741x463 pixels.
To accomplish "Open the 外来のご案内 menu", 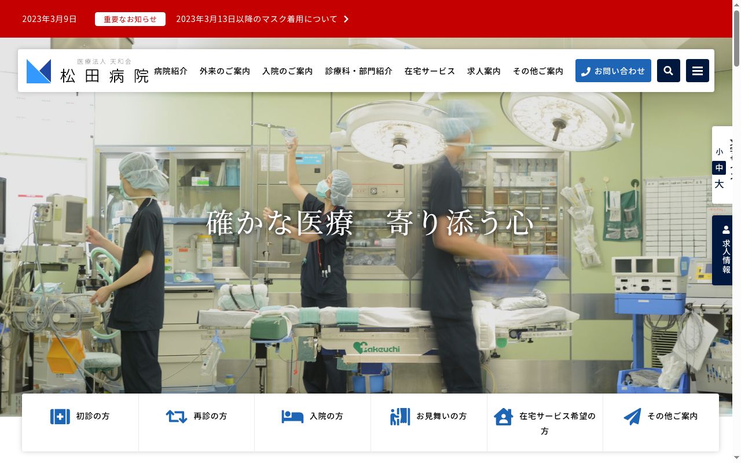I will [x=225, y=71].
